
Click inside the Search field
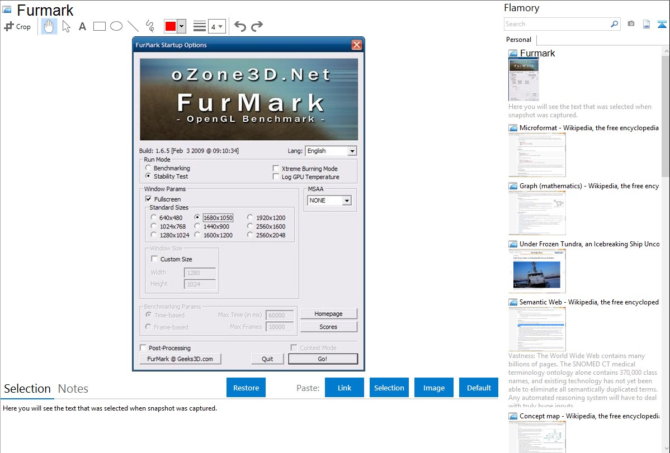(x=556, y=24)
